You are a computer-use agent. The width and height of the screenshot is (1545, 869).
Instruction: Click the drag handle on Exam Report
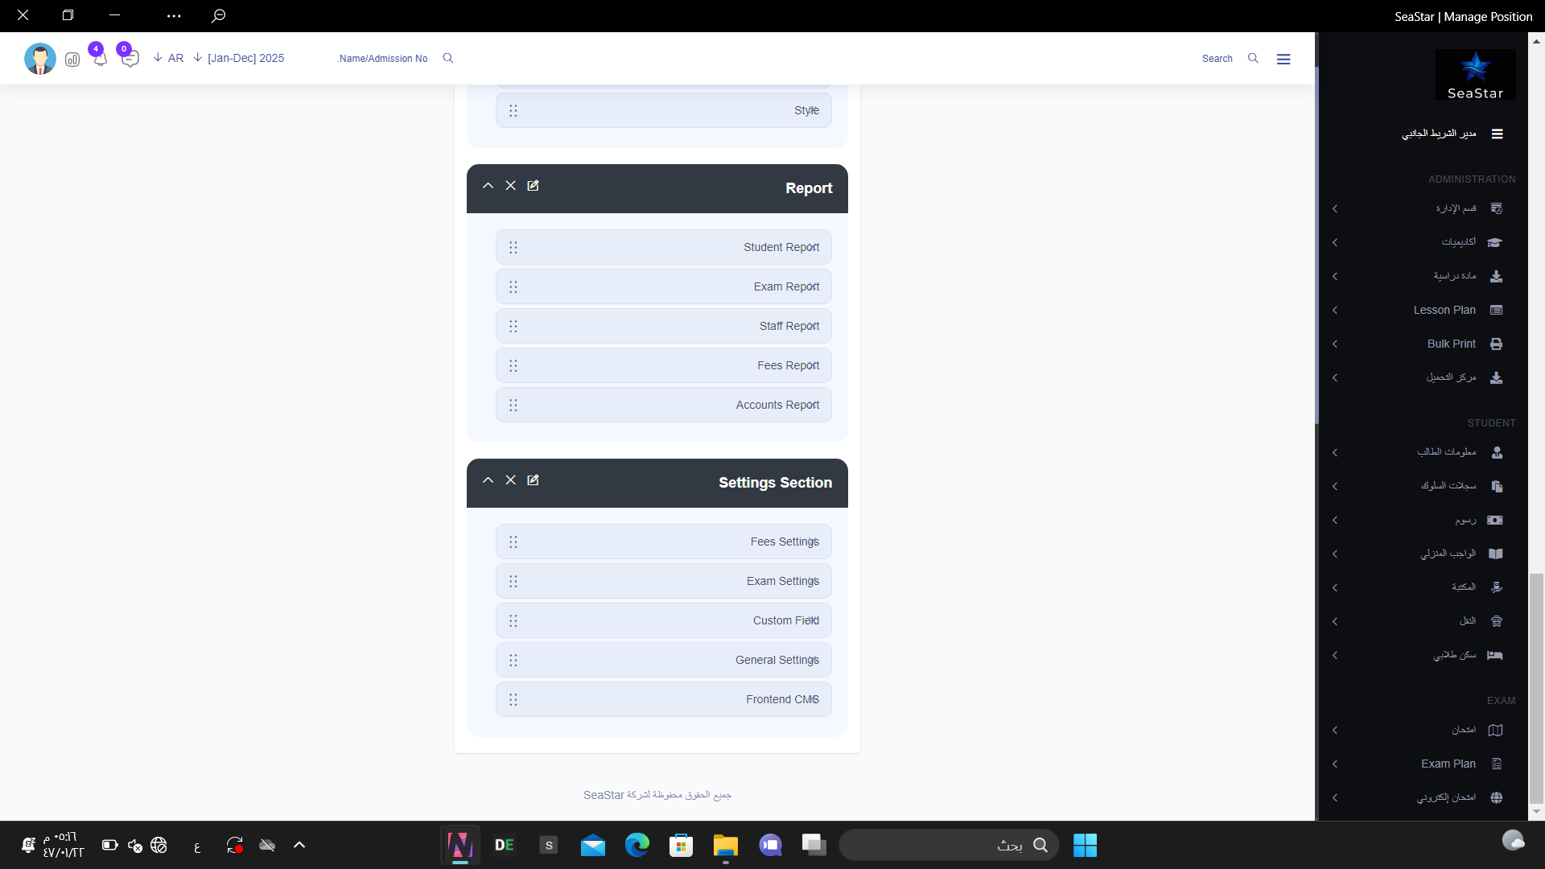point(513,287)
